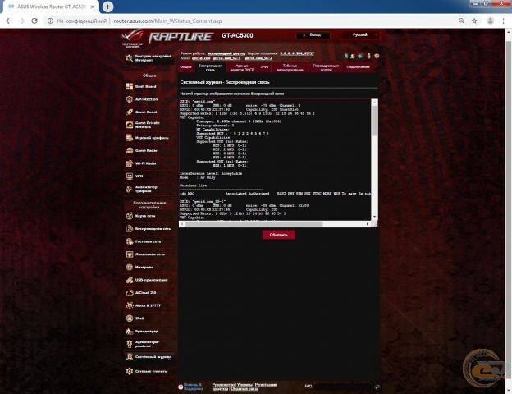
Task: Switch to the Таблица маршрутизации tab
Action: (290, 67)
